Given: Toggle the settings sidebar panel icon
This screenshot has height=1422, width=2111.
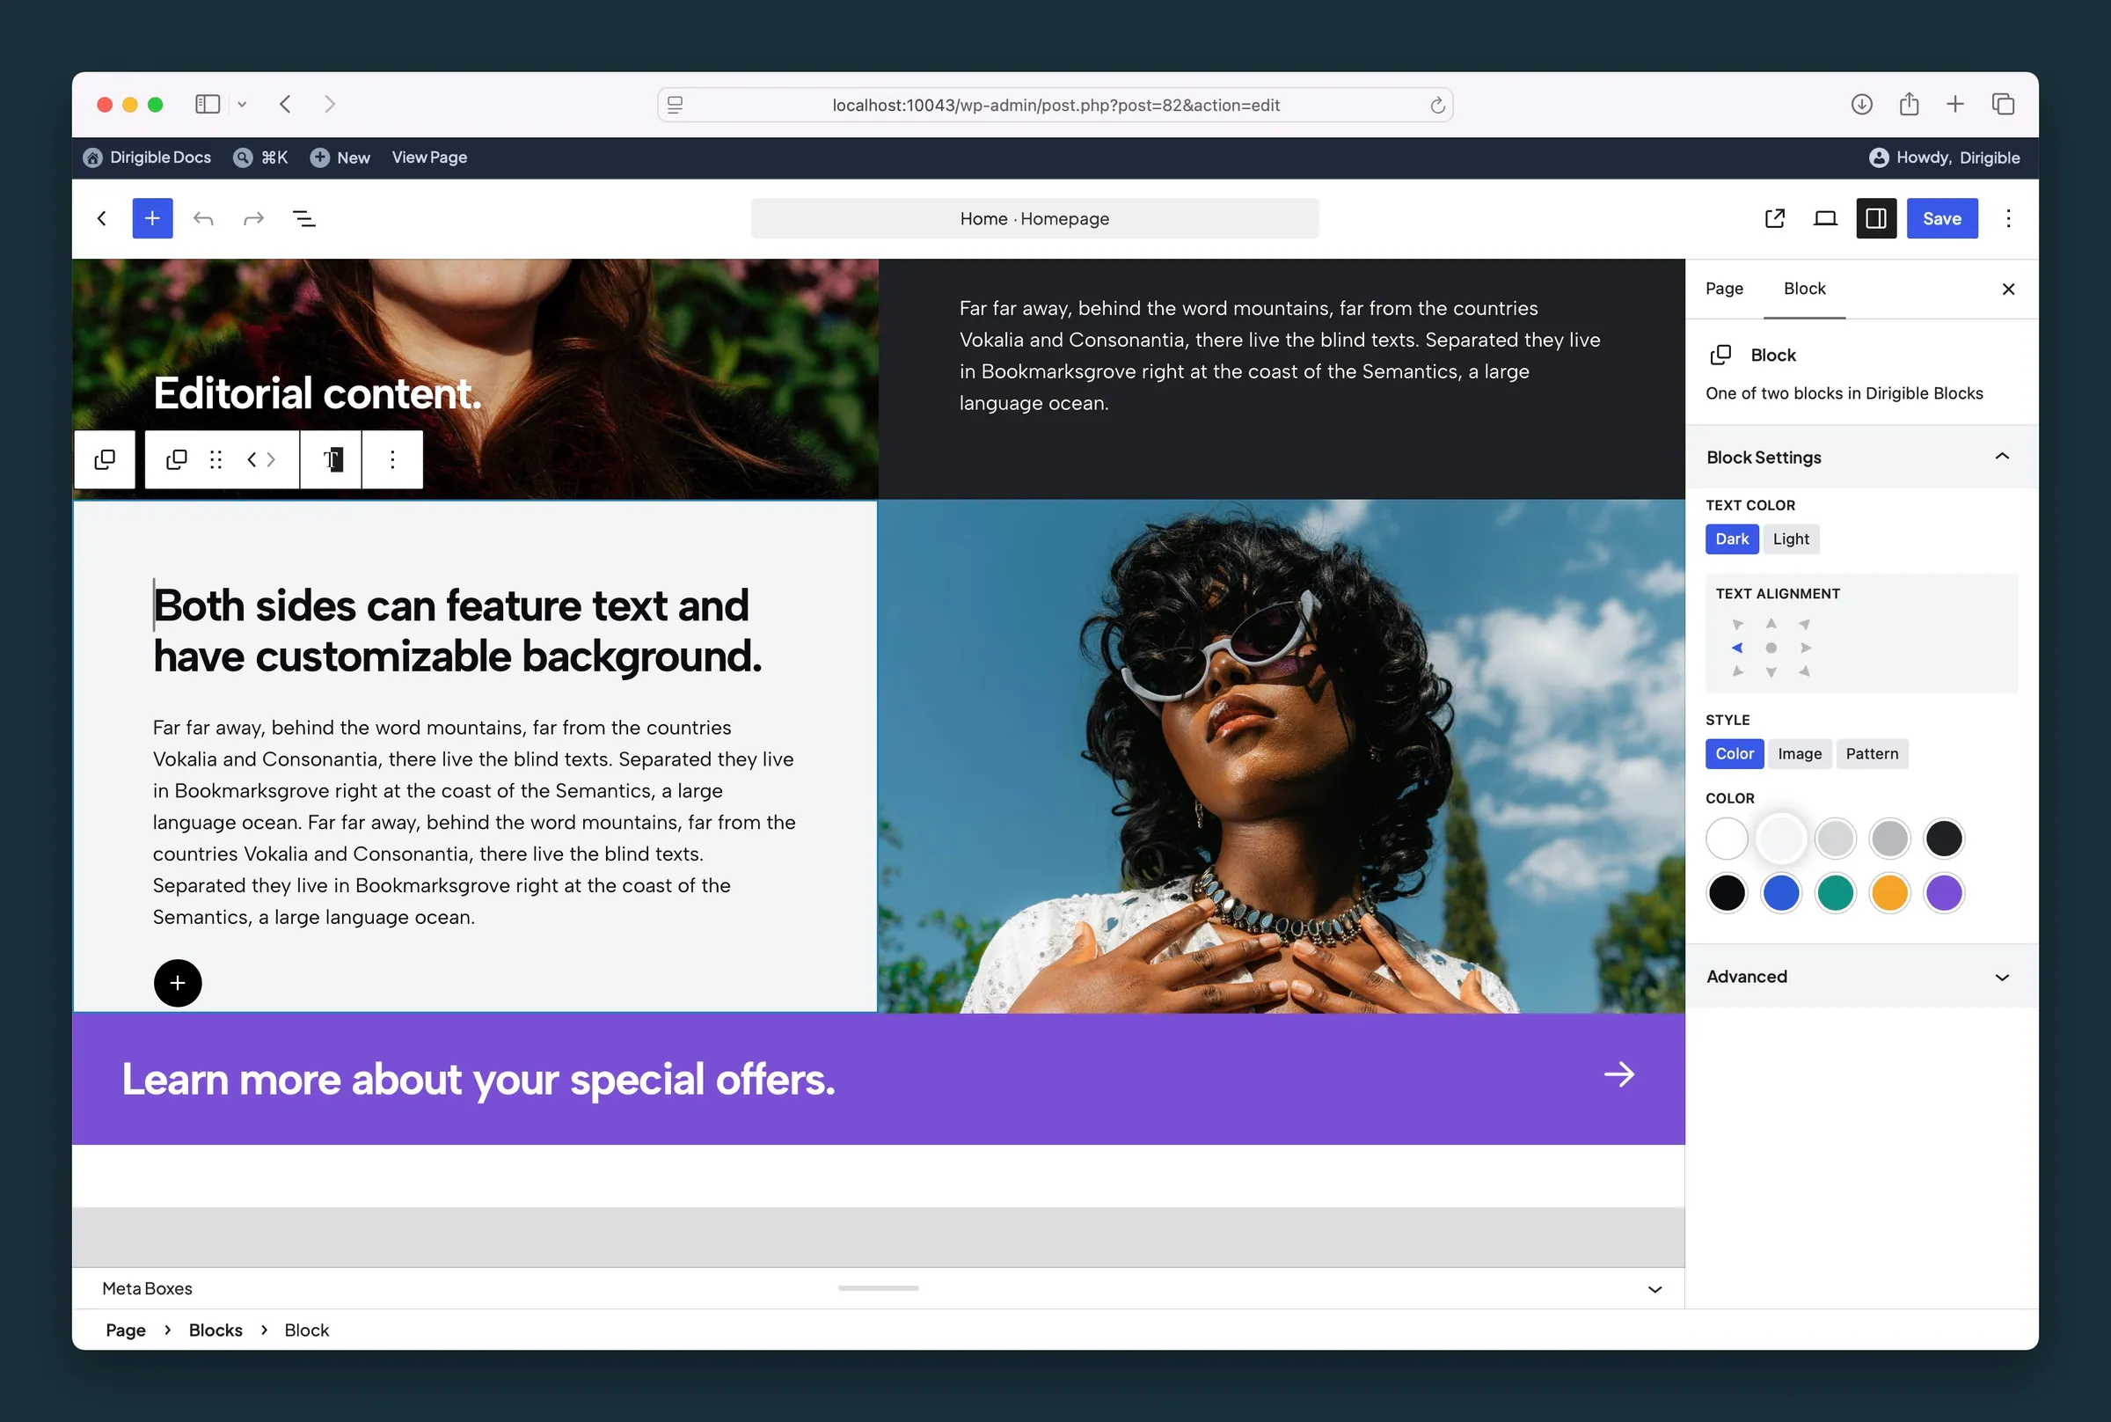Looking at the screenshot, I should pyautogui.click(x=1876, y=218).
